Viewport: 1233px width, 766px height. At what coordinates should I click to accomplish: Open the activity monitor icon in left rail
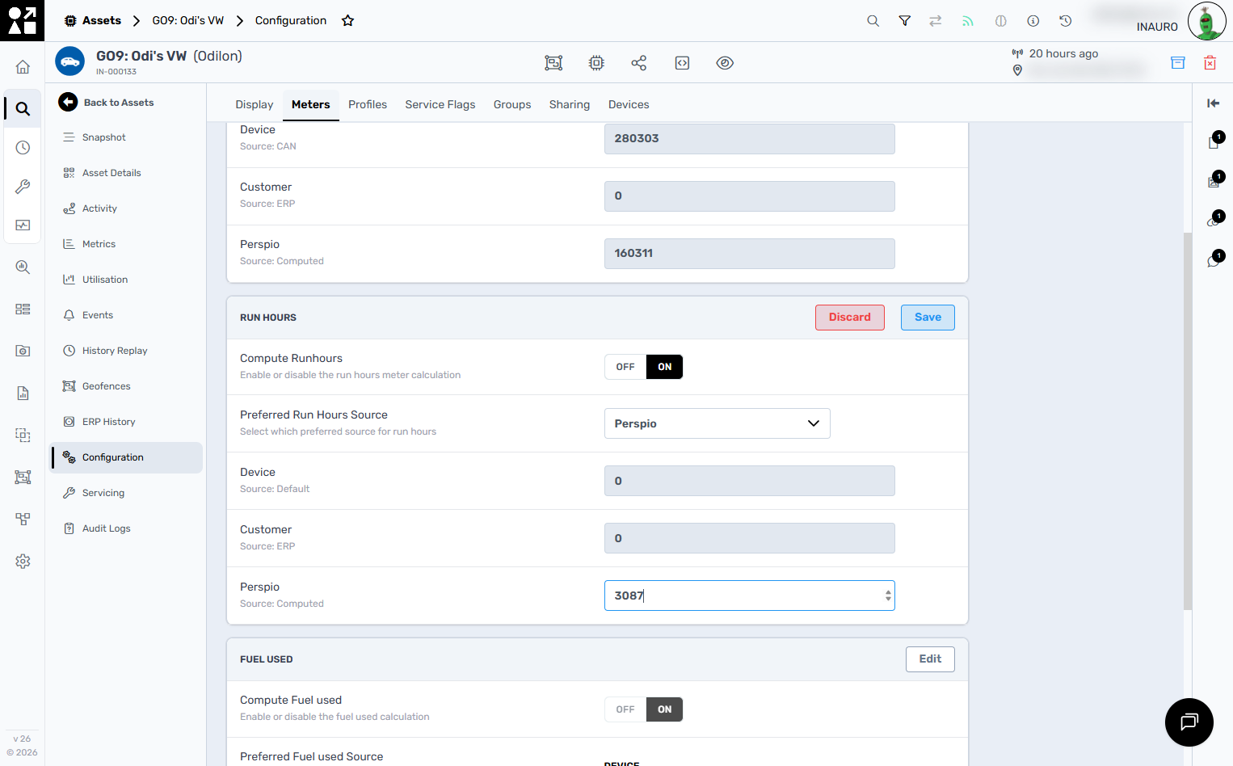(23, 225)
